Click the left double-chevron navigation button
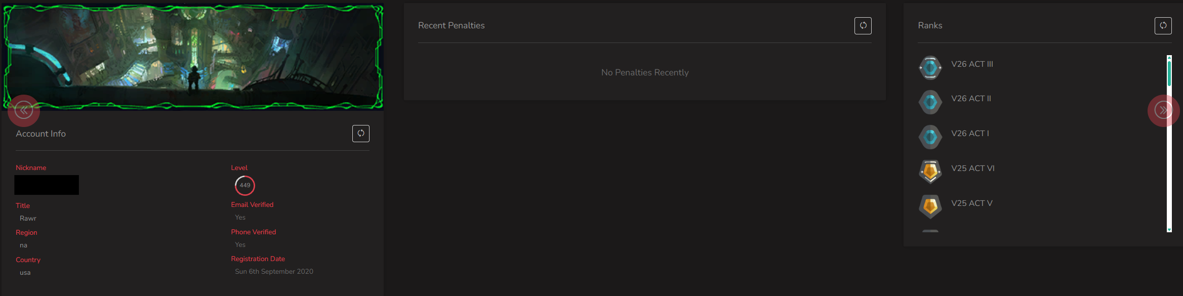The image size is (1183, 296). tap(24, 110)
